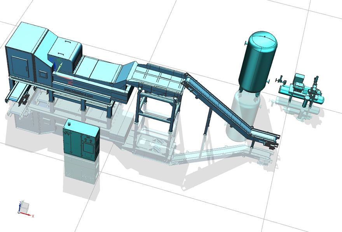This screenshot has height=232, width=342.
Task: Select the vertical air receiver tank
Action: [256, 62]
